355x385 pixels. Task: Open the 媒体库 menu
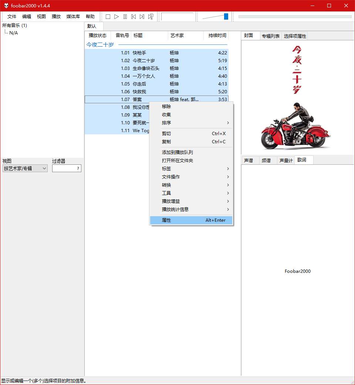click(x=73, y=17)
